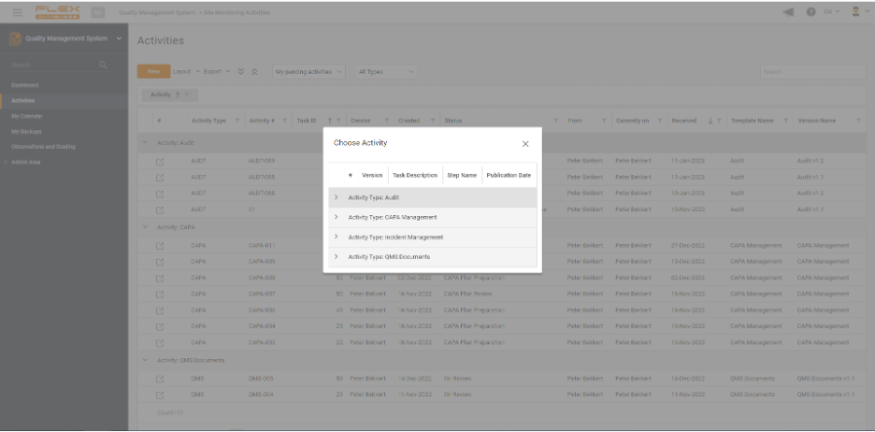Expand Activity Type: Audit group in dialog

pos(337,197)
